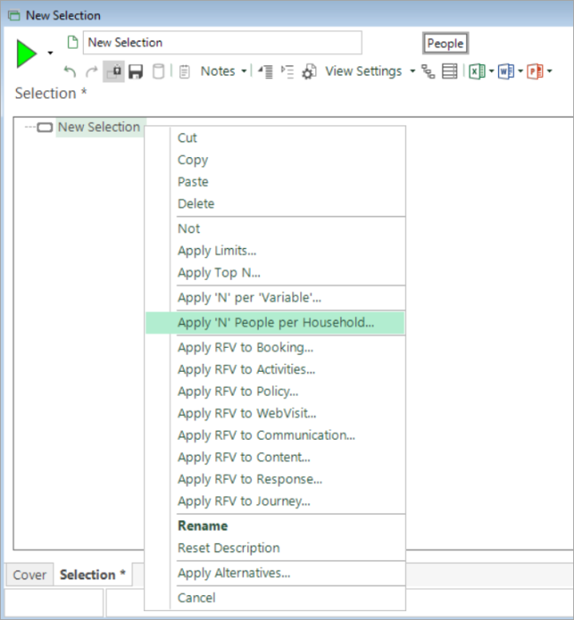Toggle the table rows view icon
Screen dimensions: 574x620
click(449, 72)
